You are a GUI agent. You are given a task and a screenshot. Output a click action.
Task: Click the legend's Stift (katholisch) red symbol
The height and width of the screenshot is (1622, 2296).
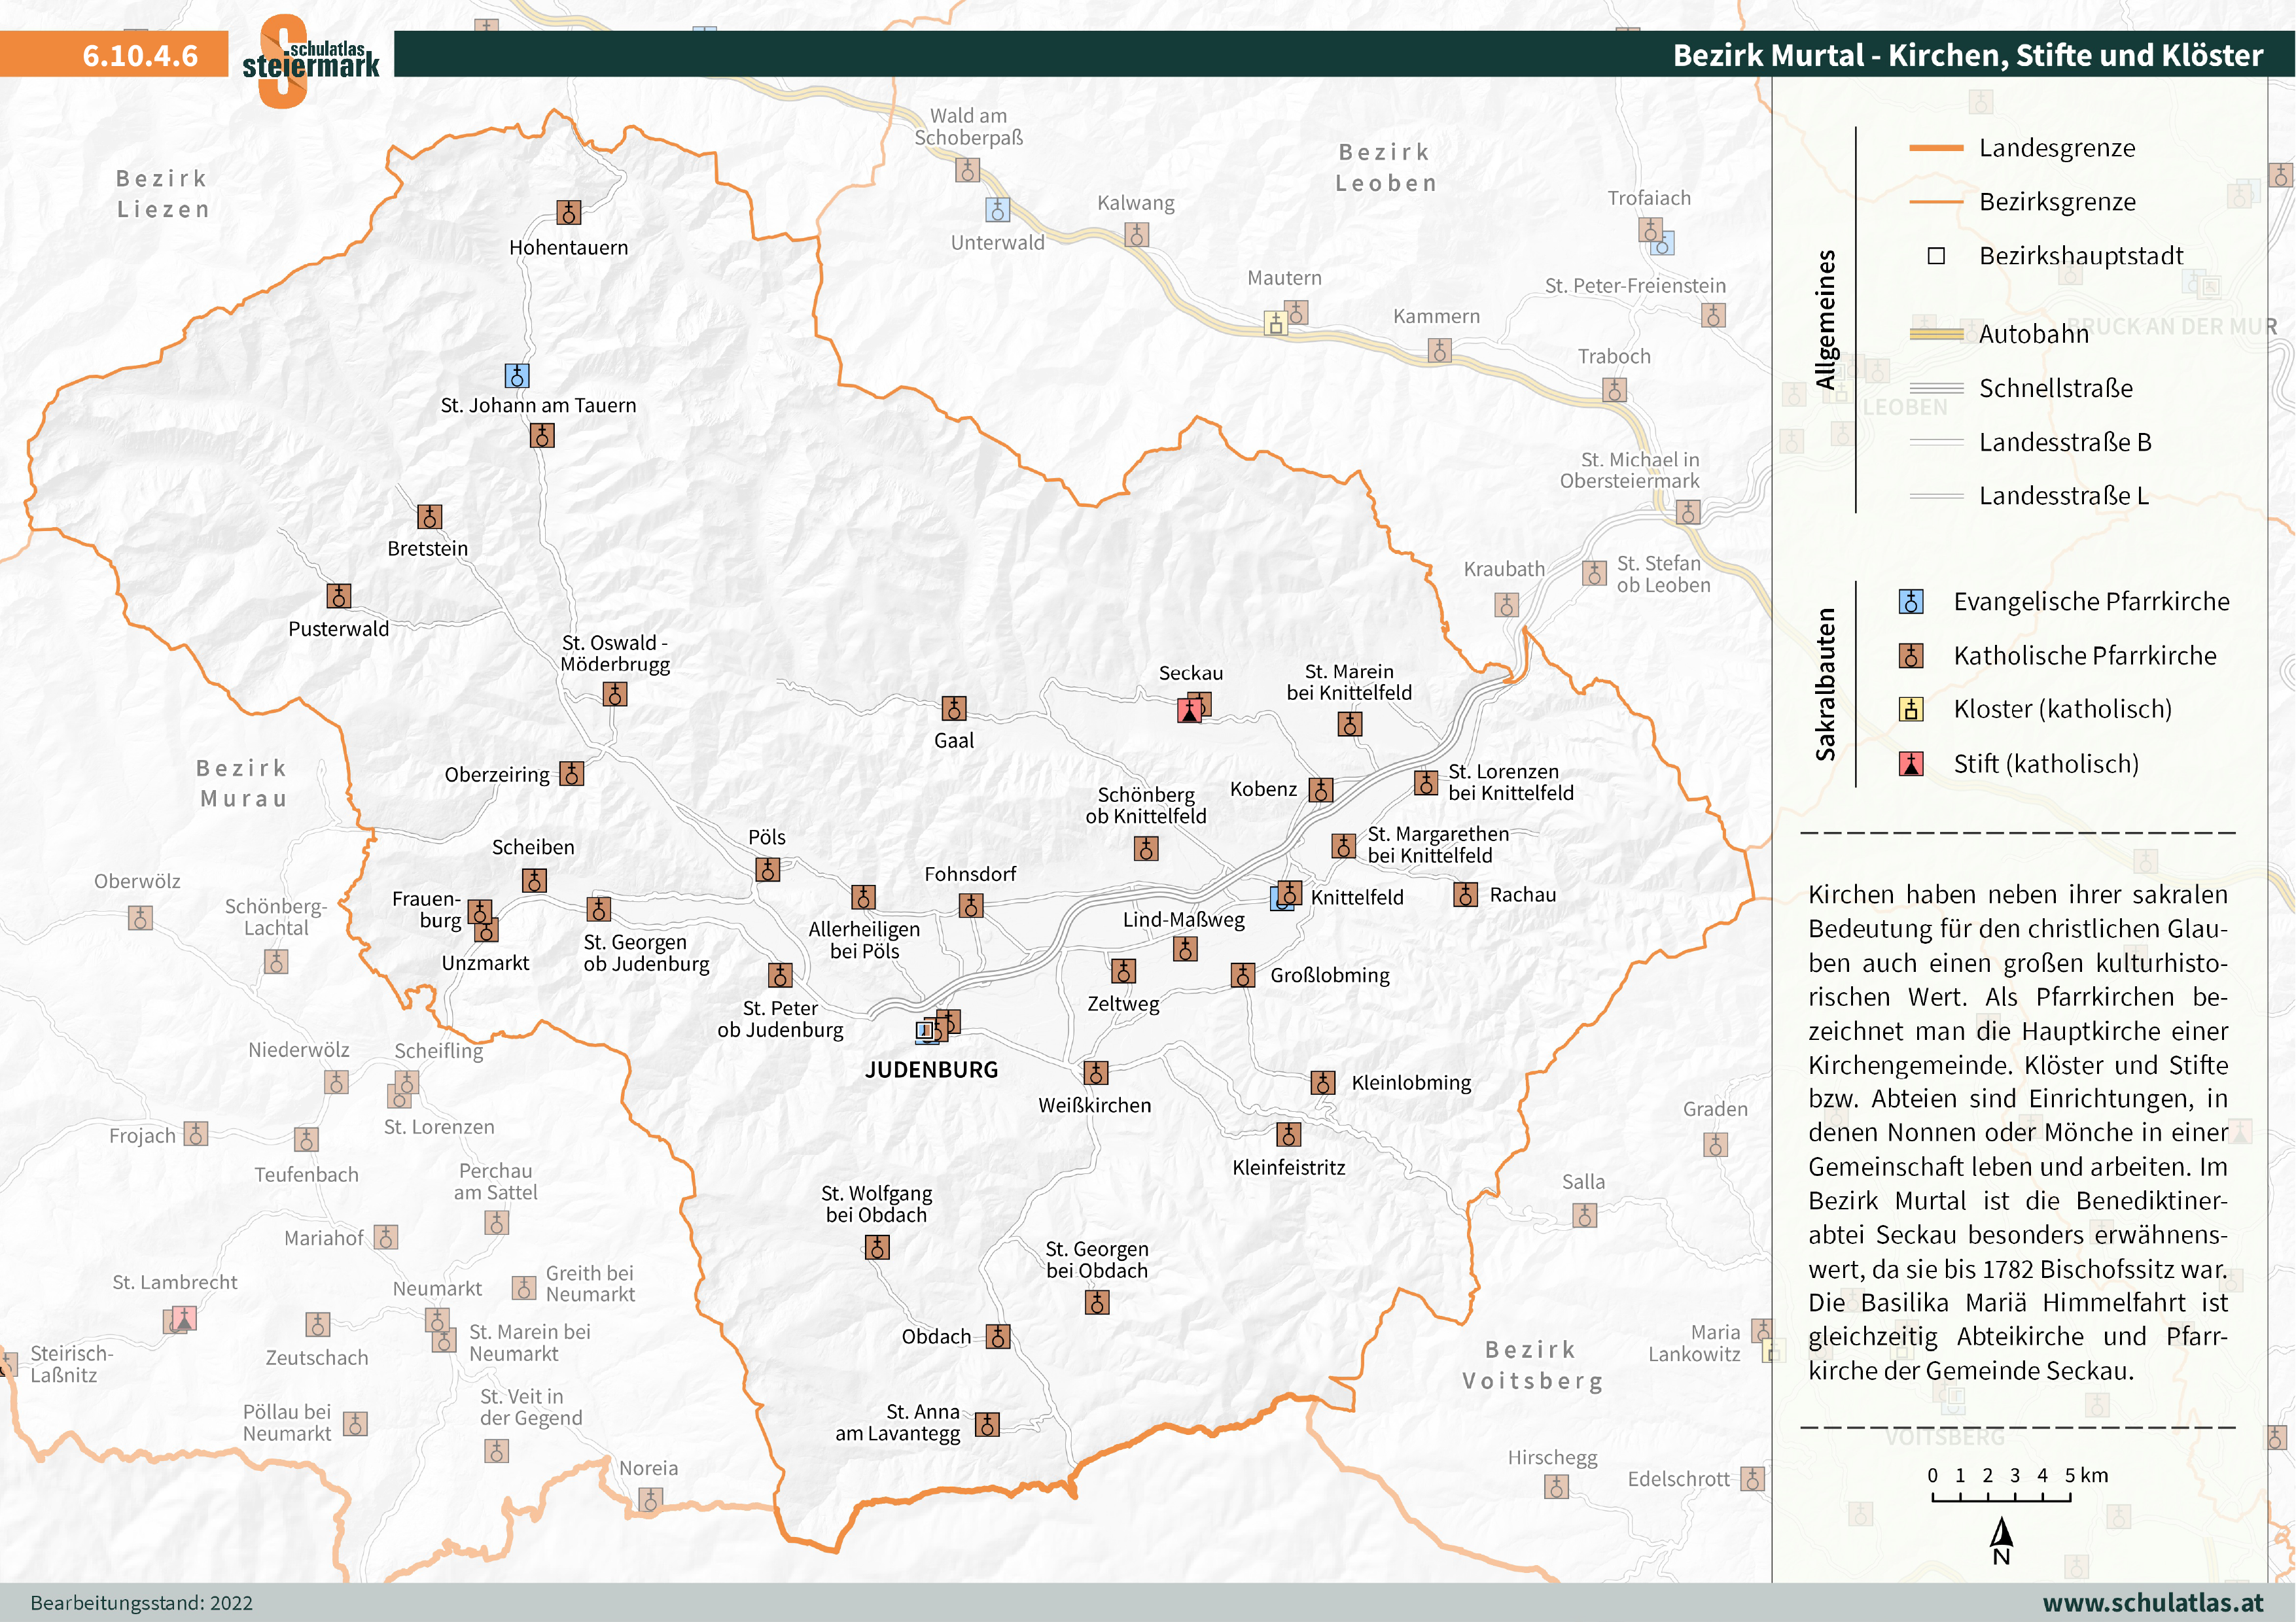pos(1911,765)
